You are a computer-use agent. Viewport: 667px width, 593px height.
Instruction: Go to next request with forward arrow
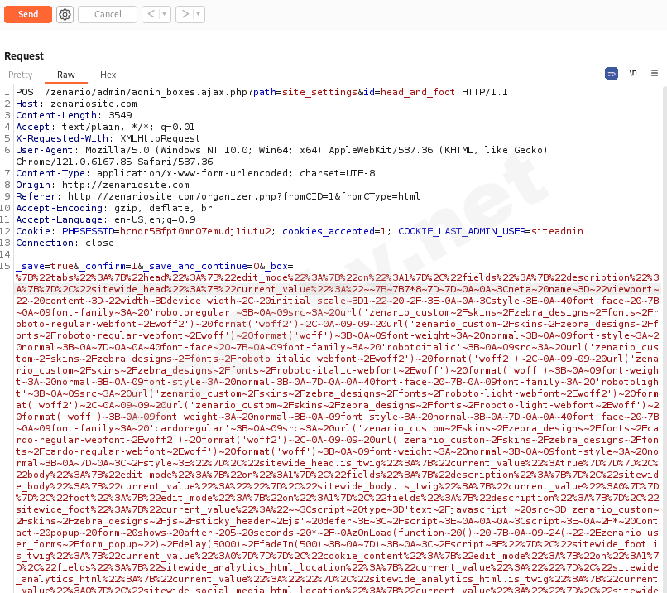185,14
